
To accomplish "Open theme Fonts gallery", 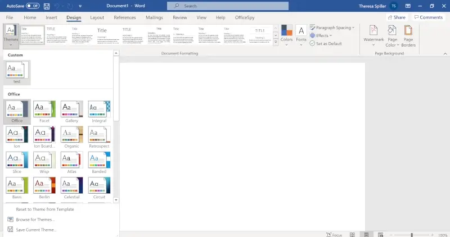I will coord(301,35).
